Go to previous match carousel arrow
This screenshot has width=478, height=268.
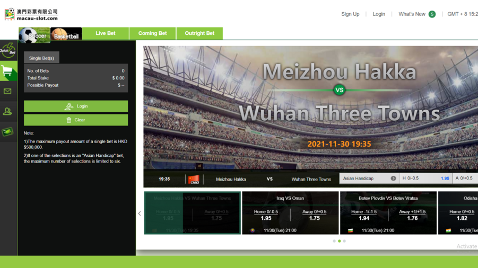click(140, 213)
